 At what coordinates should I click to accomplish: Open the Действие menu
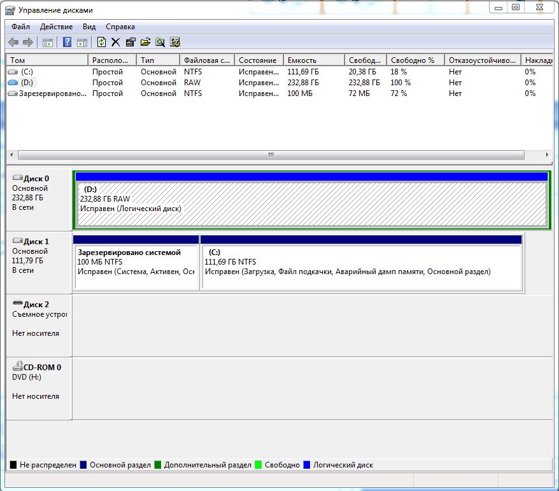57,27
